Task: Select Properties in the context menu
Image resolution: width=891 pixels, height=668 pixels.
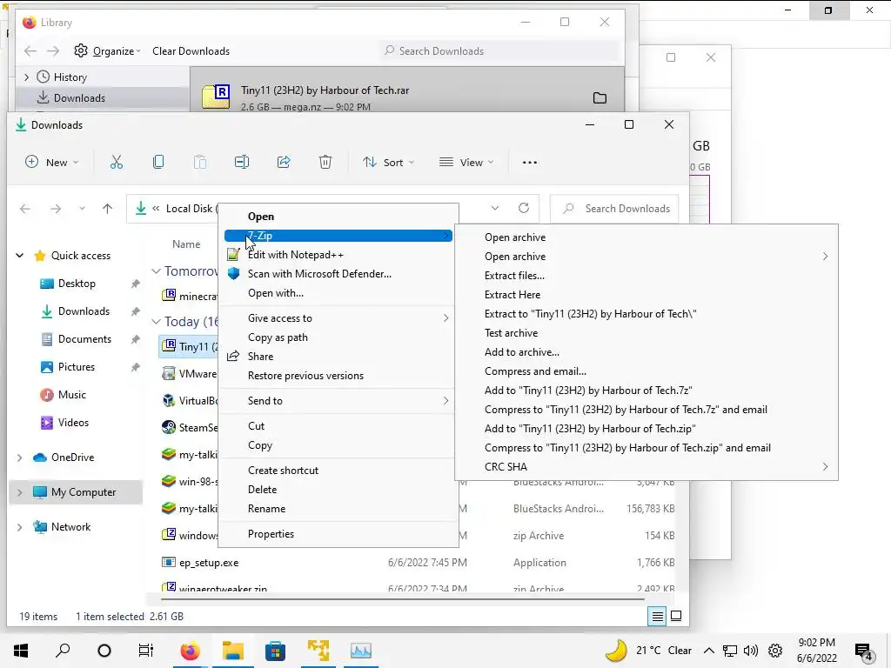Action: (338, 534)
